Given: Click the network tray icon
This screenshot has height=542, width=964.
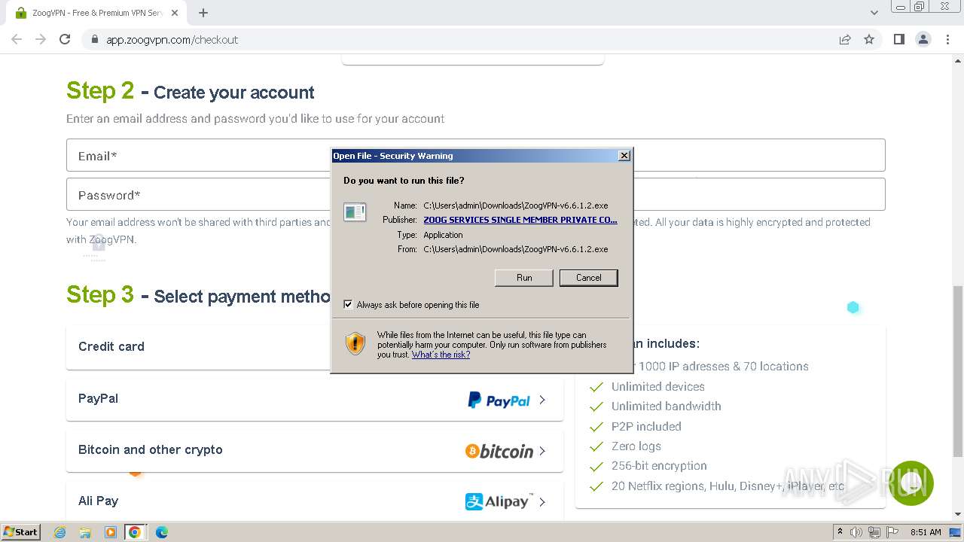Looking at the screenshot, I should point(874,532).
